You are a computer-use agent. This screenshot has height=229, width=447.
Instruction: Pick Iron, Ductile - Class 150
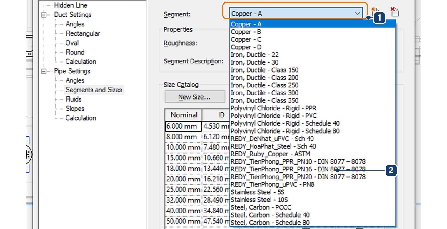313,70
